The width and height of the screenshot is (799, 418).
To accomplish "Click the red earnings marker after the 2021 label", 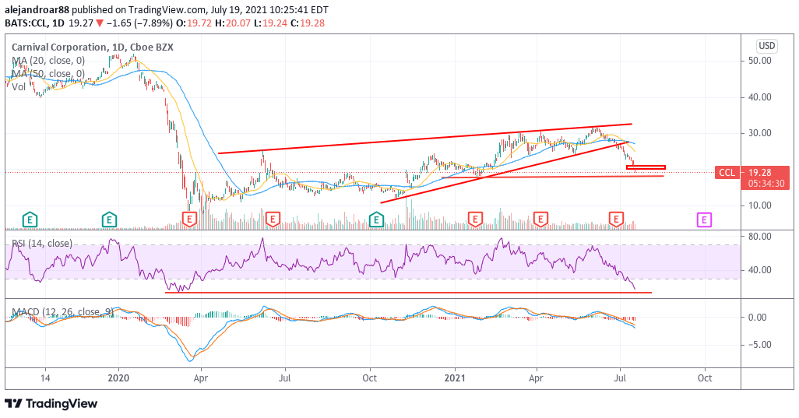I will [475, 220].
